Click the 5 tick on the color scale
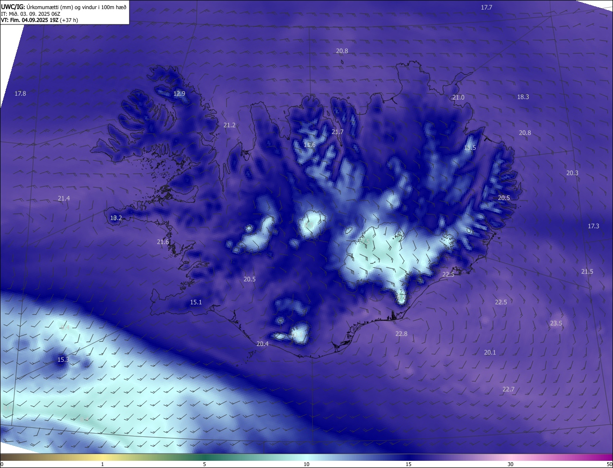Screen dimensions: 613x468 204,464
